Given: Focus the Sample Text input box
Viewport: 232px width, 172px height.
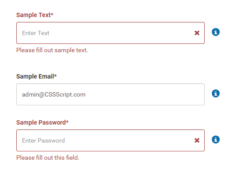Looking at the screenshot, I should click(110, 33).
